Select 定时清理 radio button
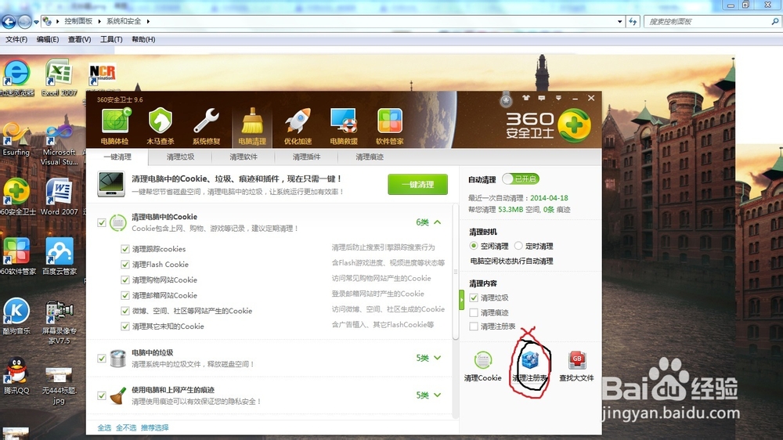The width and height of the screenshot is (783, 440). click(518, 246)
